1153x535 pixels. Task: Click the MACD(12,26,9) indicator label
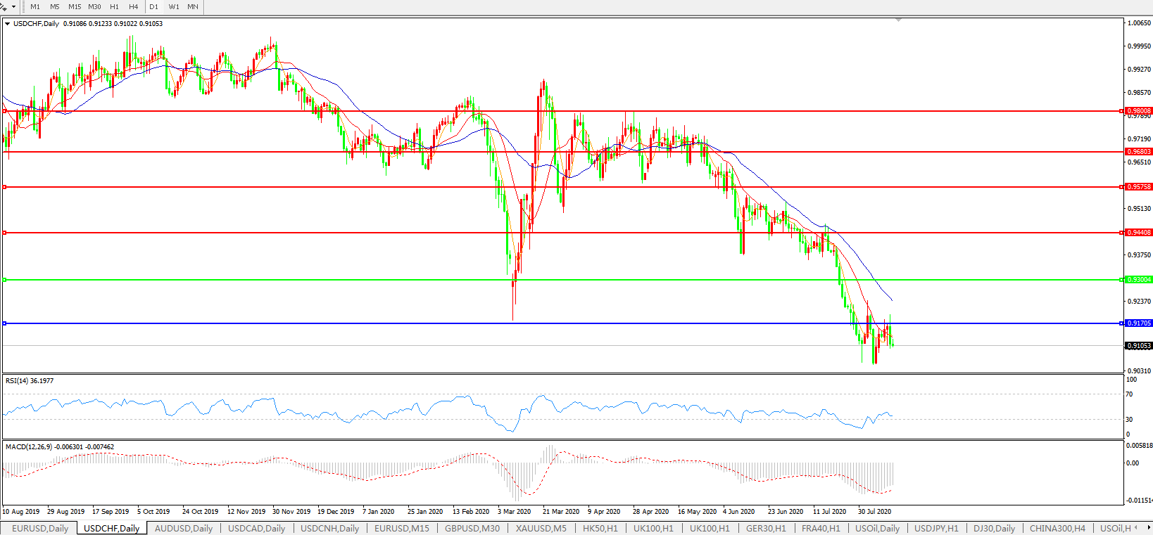click(x=59, y=447)
